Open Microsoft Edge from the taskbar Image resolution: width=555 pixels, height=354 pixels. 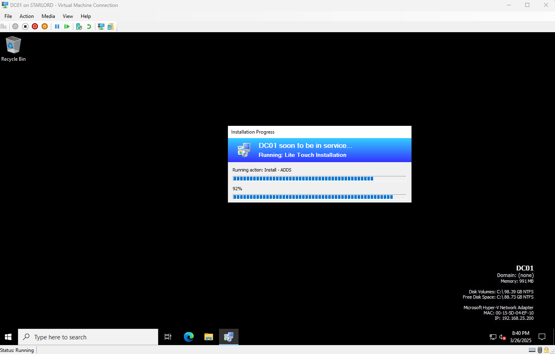(x=188, y=337)
